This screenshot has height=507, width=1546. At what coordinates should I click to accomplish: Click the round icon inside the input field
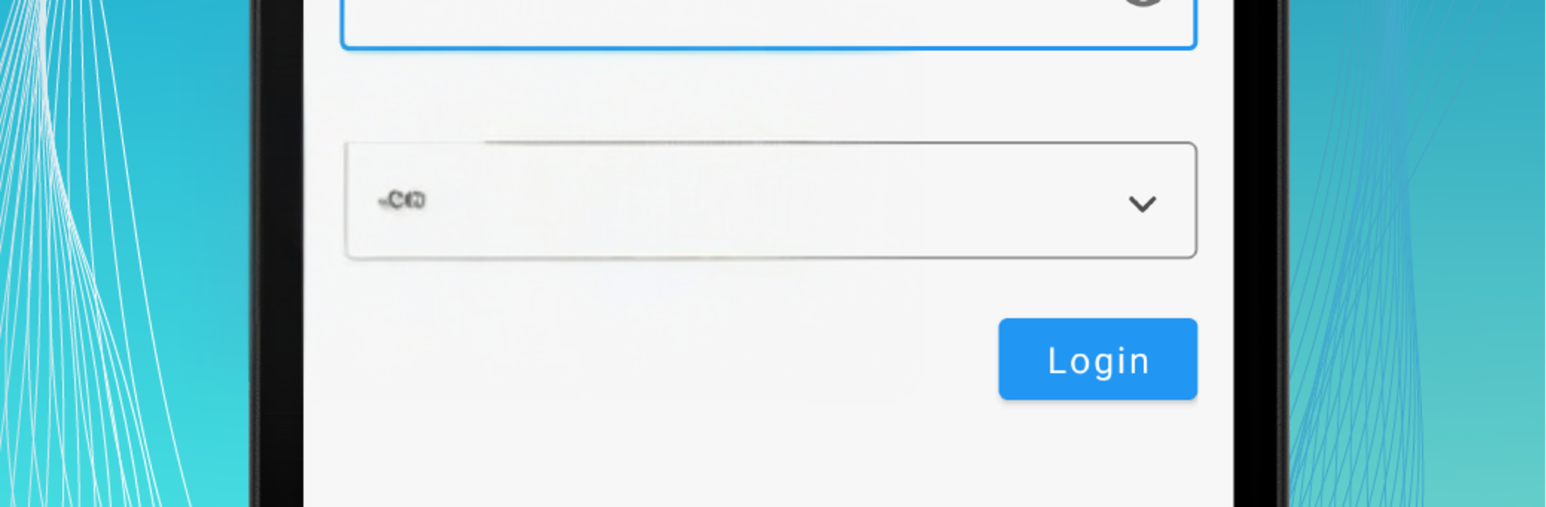1143,2
